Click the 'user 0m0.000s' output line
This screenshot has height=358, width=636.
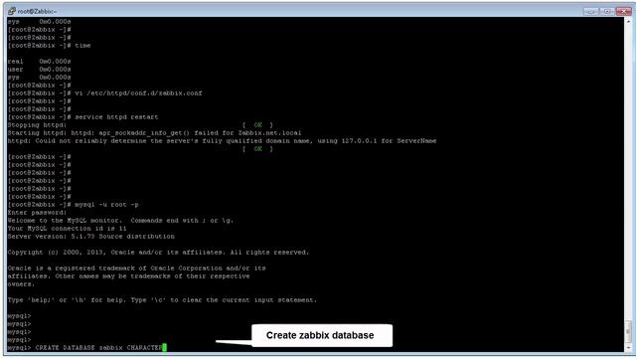40,70
